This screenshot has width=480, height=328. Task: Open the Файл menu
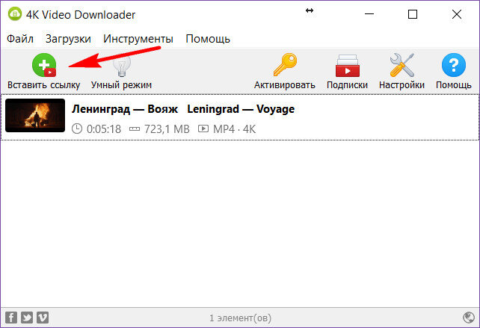pyautogui.click(x=20, y=39)
